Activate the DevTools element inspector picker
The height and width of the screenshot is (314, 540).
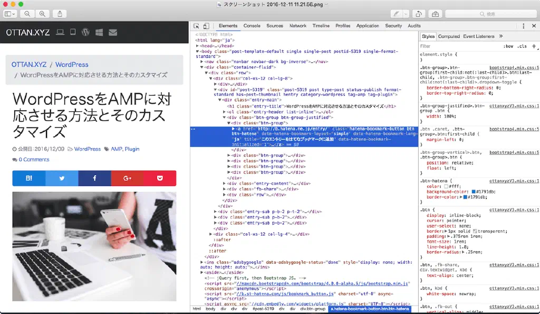196,26
